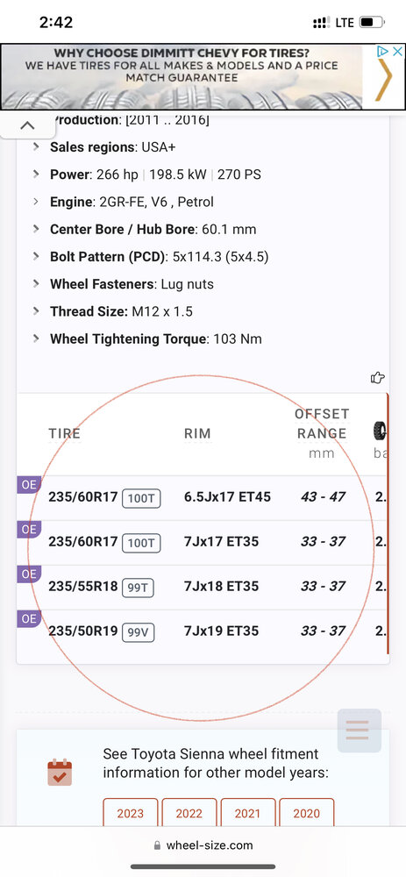
Task: Open the AdChoices info icon
Action: [383, 52]
